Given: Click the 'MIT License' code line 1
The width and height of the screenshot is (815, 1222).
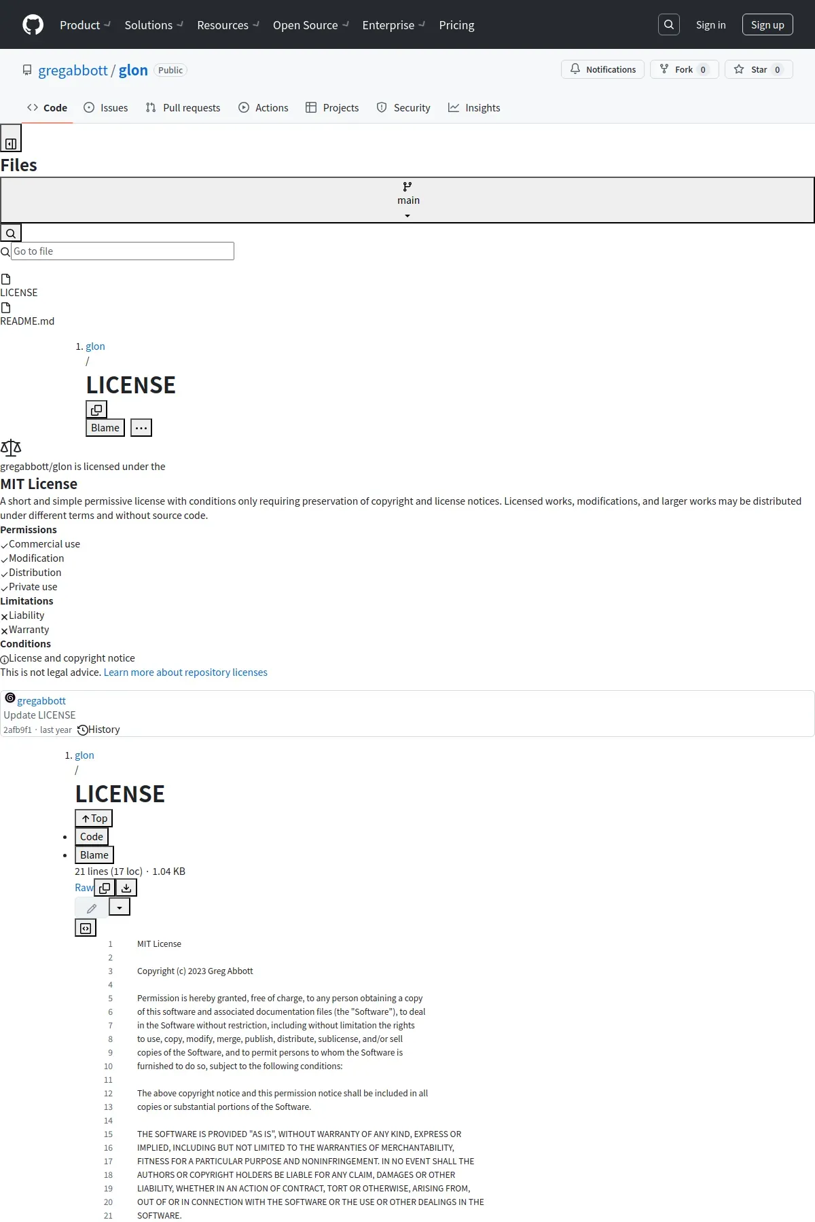Looking at the screenshot, I should coord(159,944).
